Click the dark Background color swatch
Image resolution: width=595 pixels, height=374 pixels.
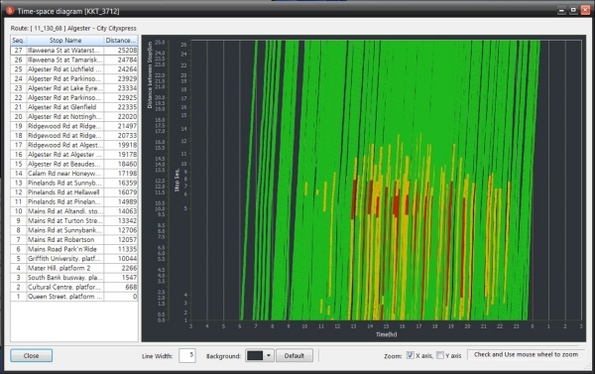point(255,356)
